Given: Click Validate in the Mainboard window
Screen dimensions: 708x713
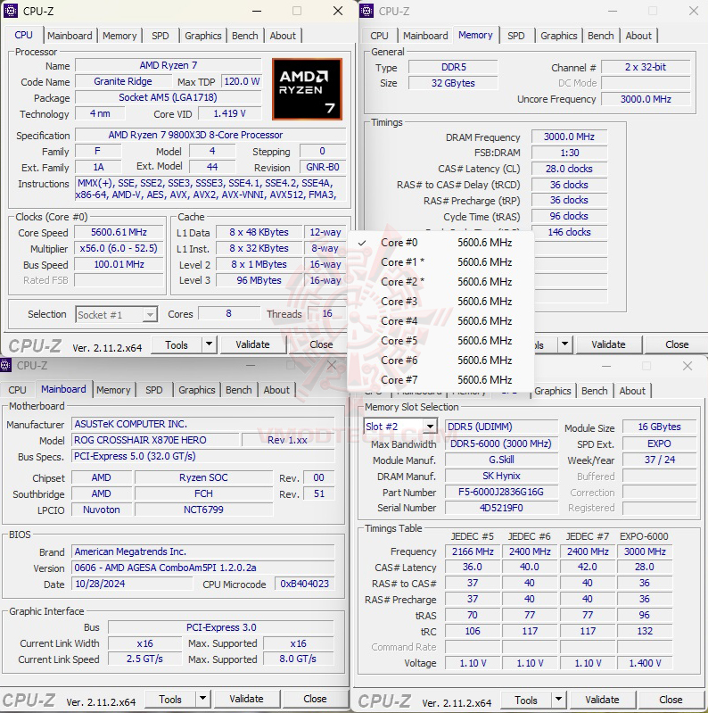Looking at the screenshot, I should click(246, 699).
